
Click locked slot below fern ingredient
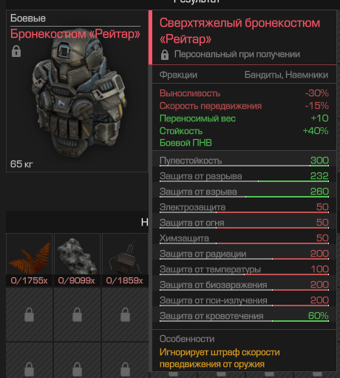pyautogui.click(x=29, y=314)
